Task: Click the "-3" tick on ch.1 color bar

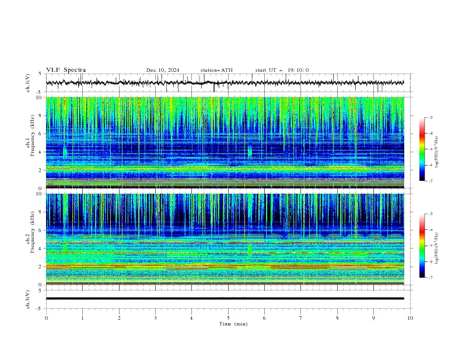Action: point(430,117)
